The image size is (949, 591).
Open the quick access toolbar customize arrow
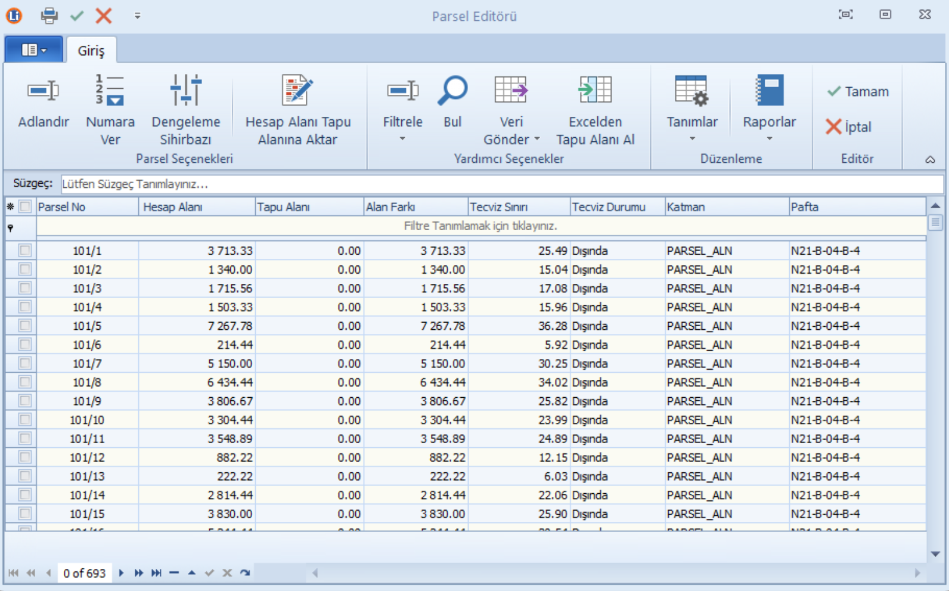pyautogui.click(x=138, y=16)
